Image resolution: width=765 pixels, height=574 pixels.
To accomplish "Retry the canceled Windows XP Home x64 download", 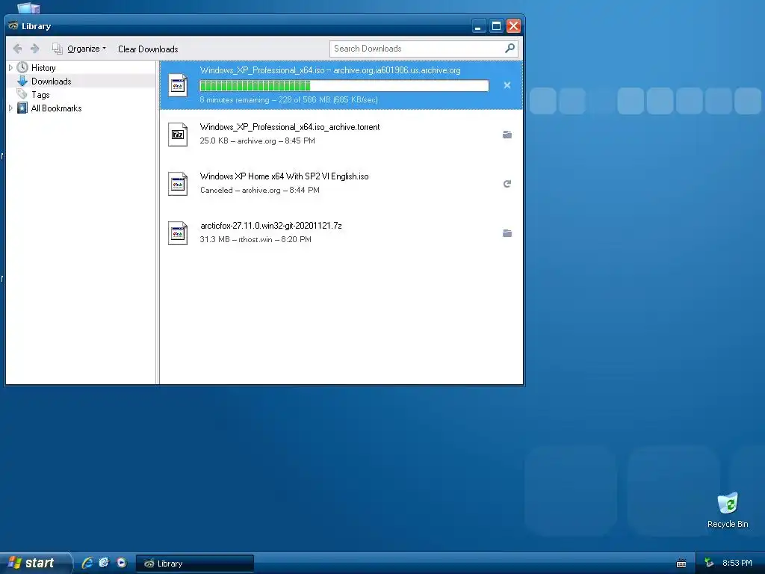I will 507,184.
